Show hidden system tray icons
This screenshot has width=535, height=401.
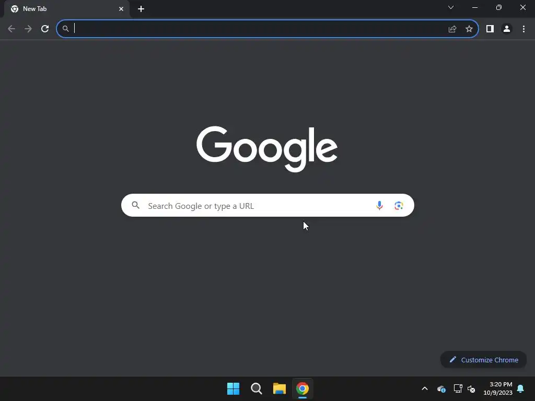[425, 388]
